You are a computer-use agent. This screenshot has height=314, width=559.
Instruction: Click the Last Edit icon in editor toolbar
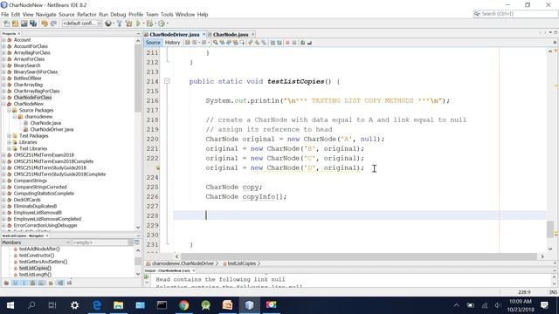point(188,43)
